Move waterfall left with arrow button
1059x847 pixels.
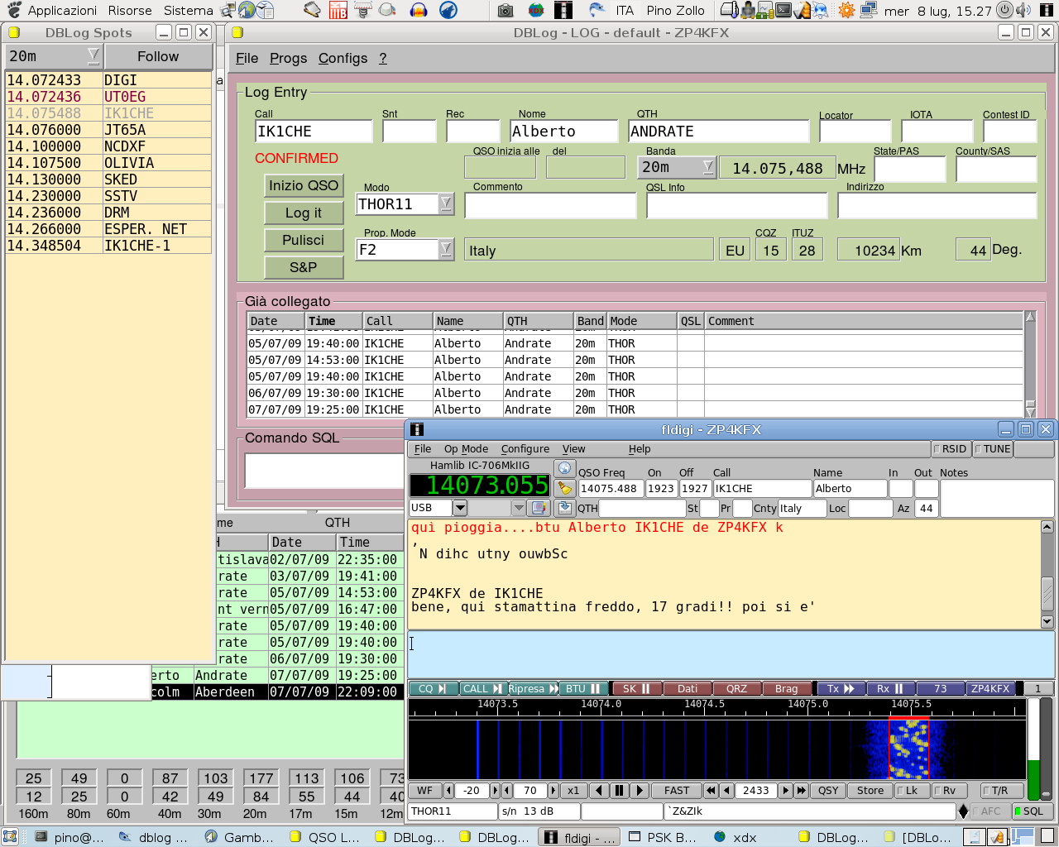[x=600, y=791]
